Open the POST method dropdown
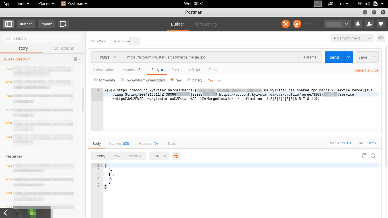The image size is (388, 218). pos(108,57)
